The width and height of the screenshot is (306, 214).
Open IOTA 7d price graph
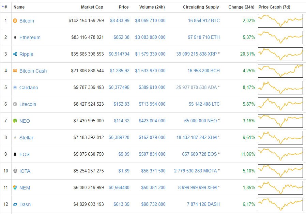coord(280,171)
